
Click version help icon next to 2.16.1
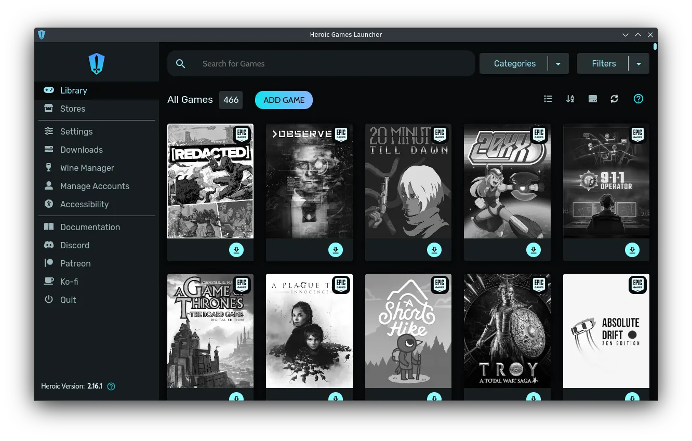pyautogui.click(x=111, y=386)
